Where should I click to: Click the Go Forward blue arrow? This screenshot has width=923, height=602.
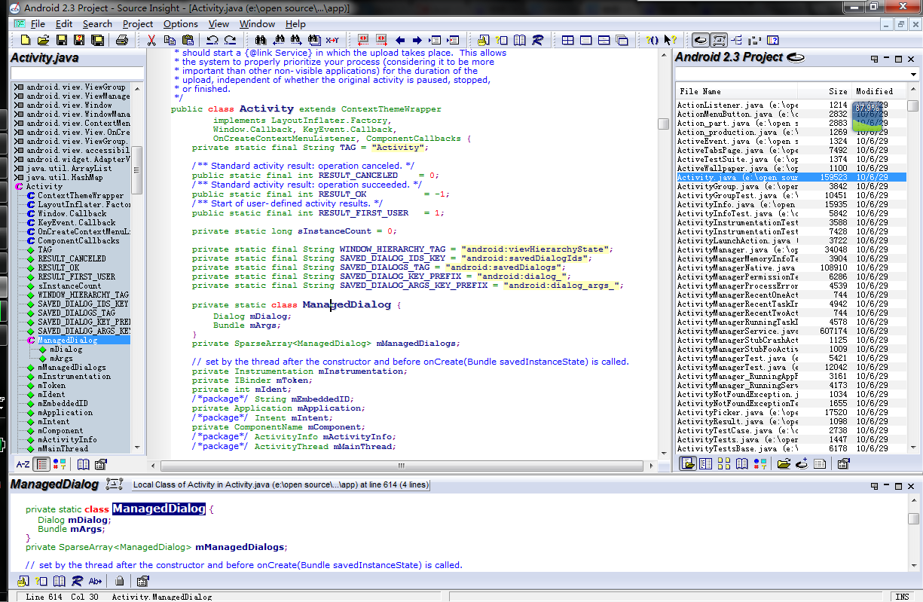(x=417, y=40)
